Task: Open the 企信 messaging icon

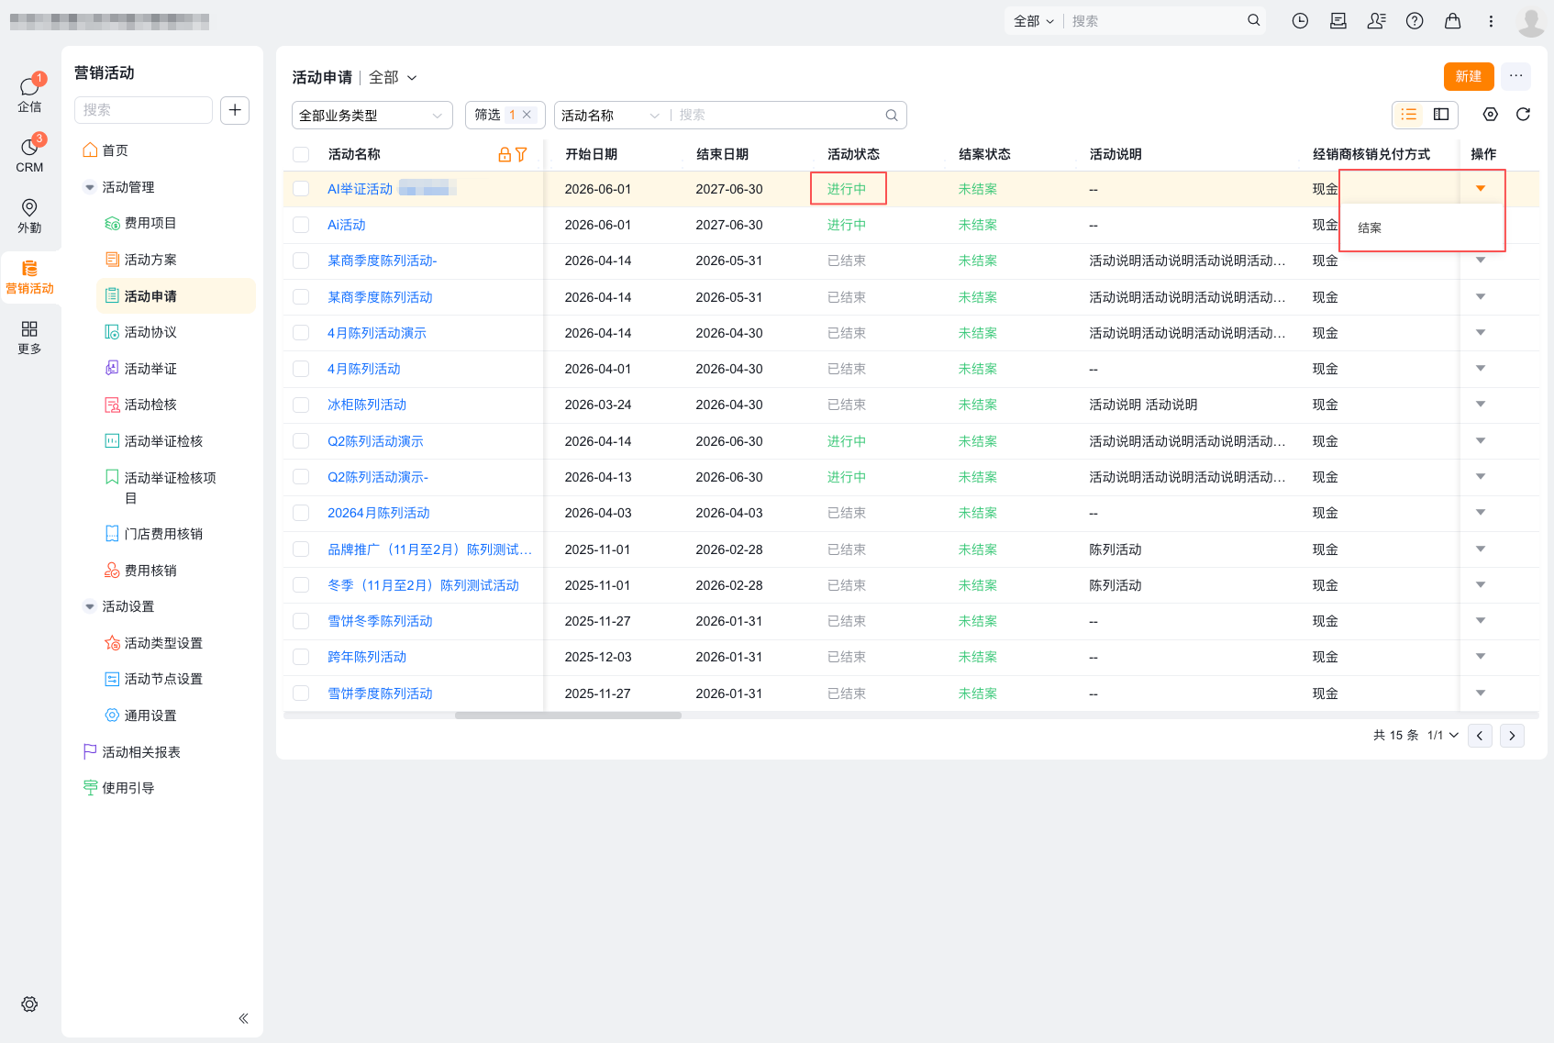Action: coord(29,94)
